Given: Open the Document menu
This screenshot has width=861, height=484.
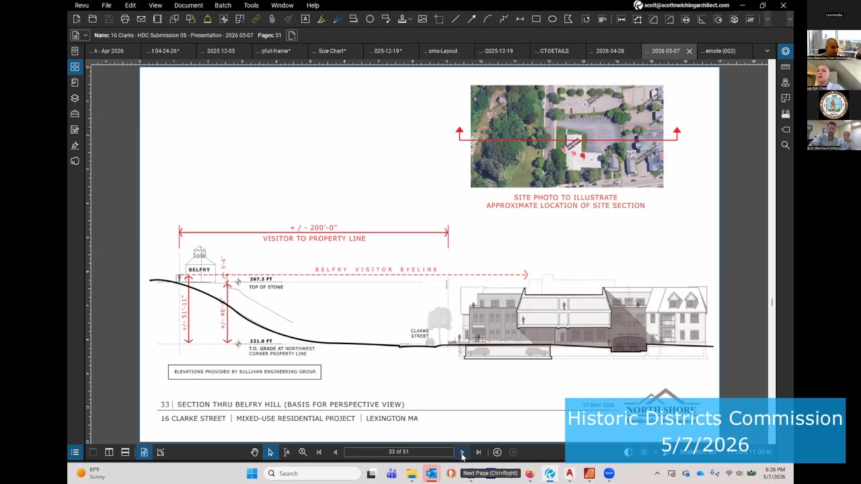Looking at the screenshot, I should pyautogui.click(x=188, y=5).
